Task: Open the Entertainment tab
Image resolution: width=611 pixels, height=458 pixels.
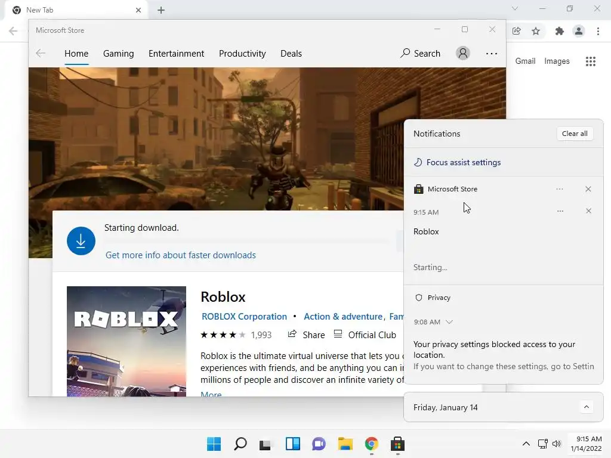Action: (176, 53)
